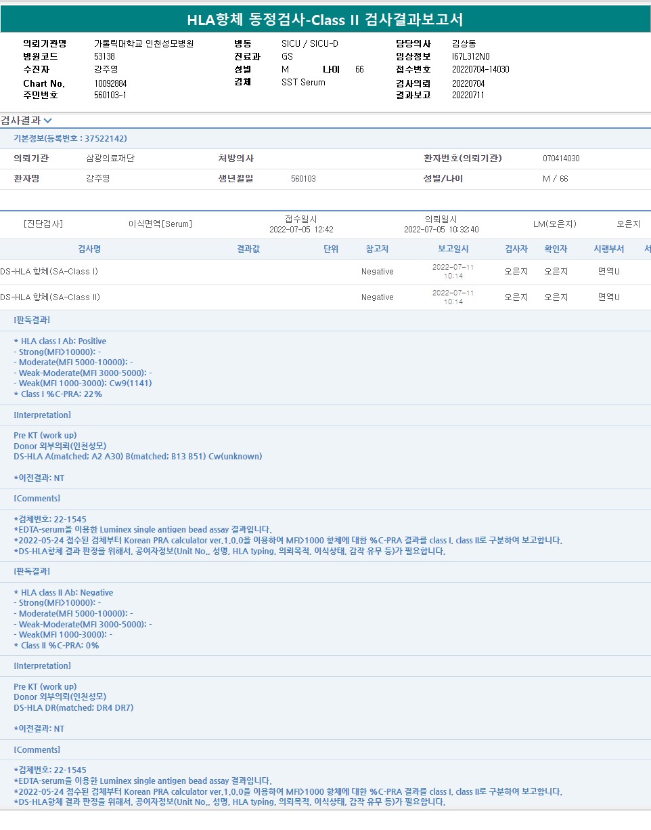Click the '검사명' column header
651x830 pixels.
coord(89,249)
